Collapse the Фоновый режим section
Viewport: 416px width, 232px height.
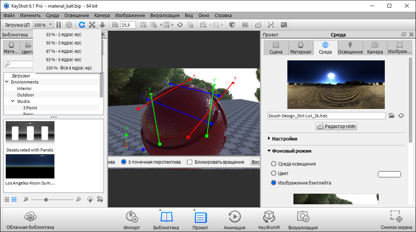coord(269,150)
